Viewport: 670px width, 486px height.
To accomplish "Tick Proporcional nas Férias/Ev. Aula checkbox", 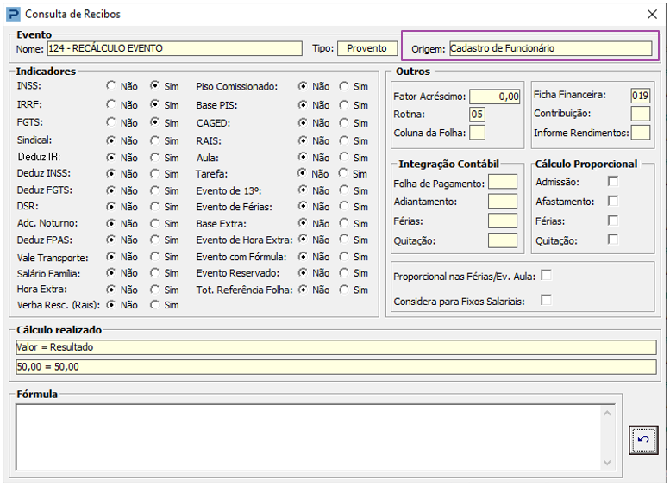I will coord(546,276).
